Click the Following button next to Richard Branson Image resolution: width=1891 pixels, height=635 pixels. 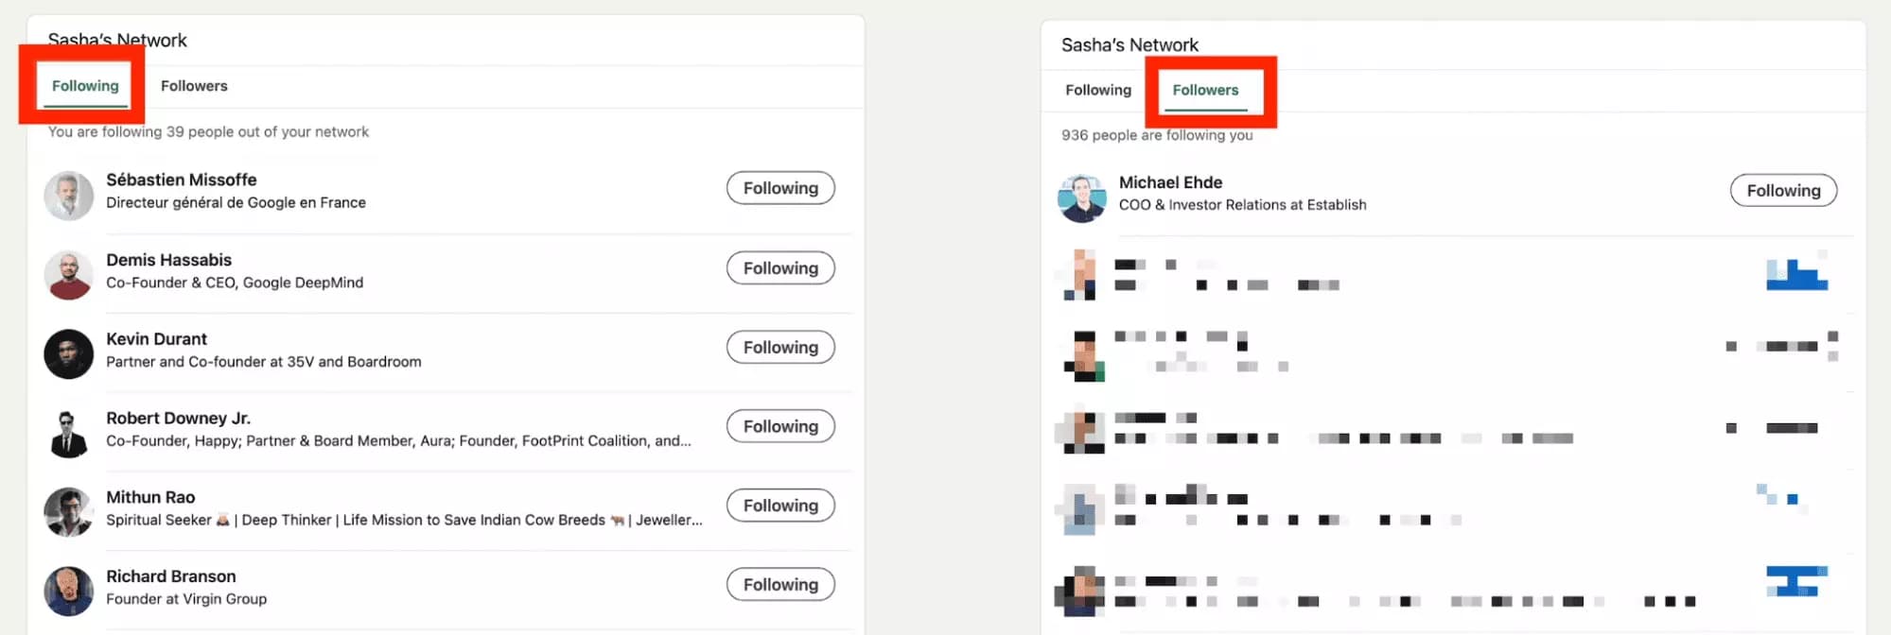tap(779, 584)
